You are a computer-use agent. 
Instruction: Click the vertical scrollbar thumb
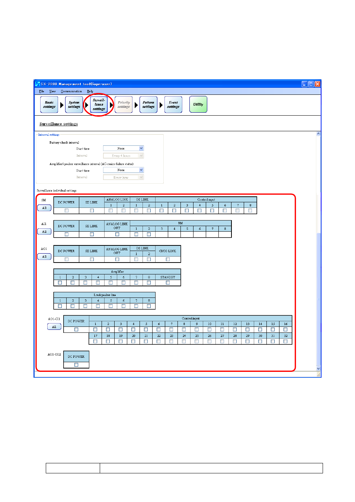click(x=319, y=299)
